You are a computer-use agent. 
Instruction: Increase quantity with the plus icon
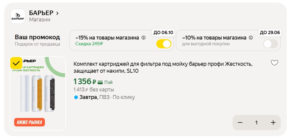273,122
